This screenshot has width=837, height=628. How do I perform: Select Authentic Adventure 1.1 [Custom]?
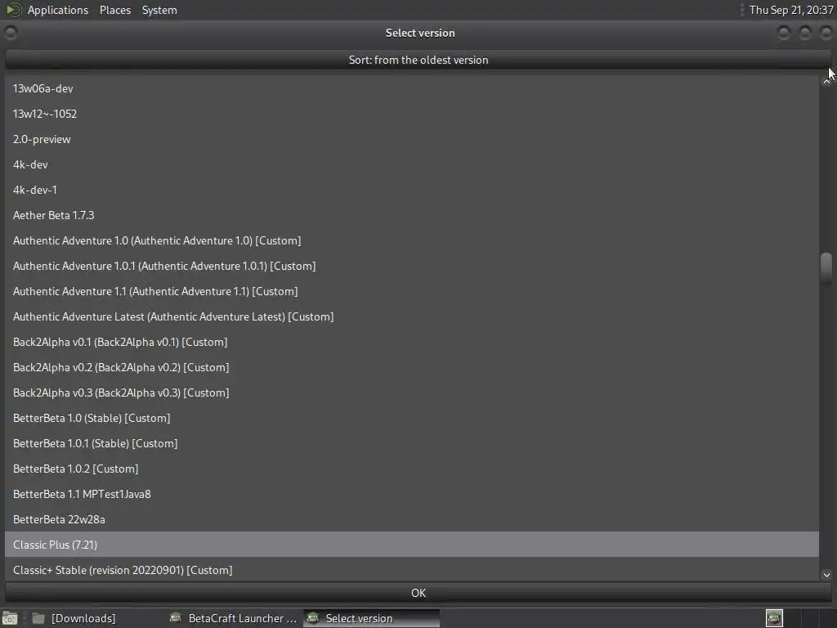pyautogui.click(x=412, y=292)
